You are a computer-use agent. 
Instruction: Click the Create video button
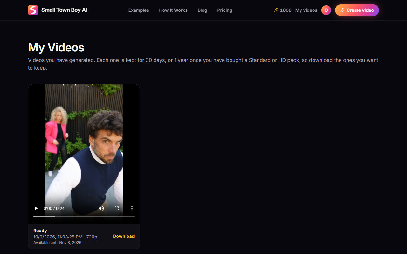[357, 10]
